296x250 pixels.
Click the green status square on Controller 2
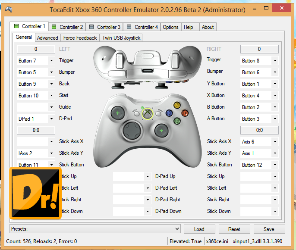(x=54, y=27)
